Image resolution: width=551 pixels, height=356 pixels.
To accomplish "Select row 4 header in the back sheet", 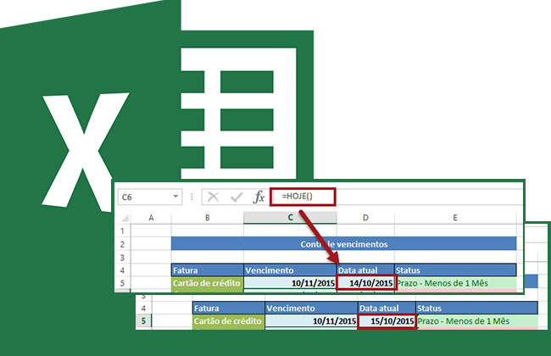I will pos(143,309).
